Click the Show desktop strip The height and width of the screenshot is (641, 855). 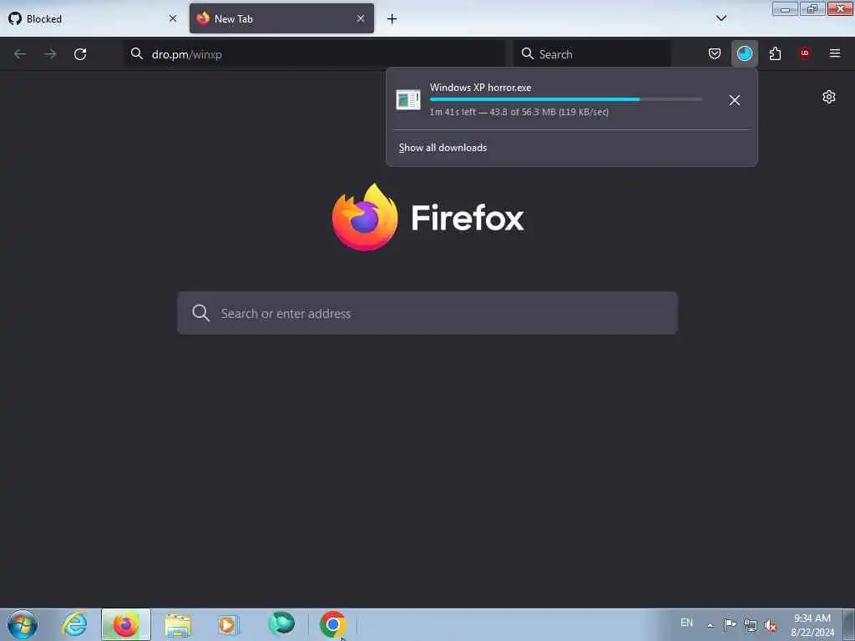point(849,624)
